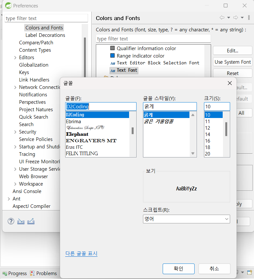Select font size 14
254x279 pixels.
click(x=213, y=134)
